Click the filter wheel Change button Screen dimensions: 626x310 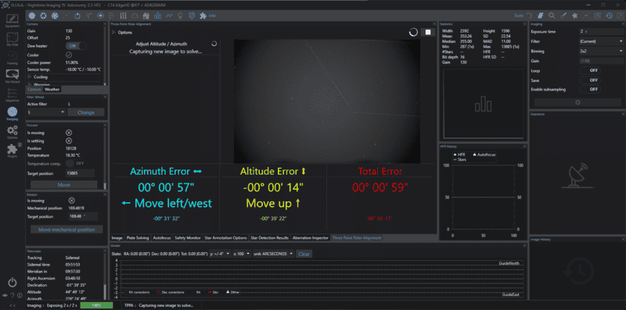tap(86, 112)
